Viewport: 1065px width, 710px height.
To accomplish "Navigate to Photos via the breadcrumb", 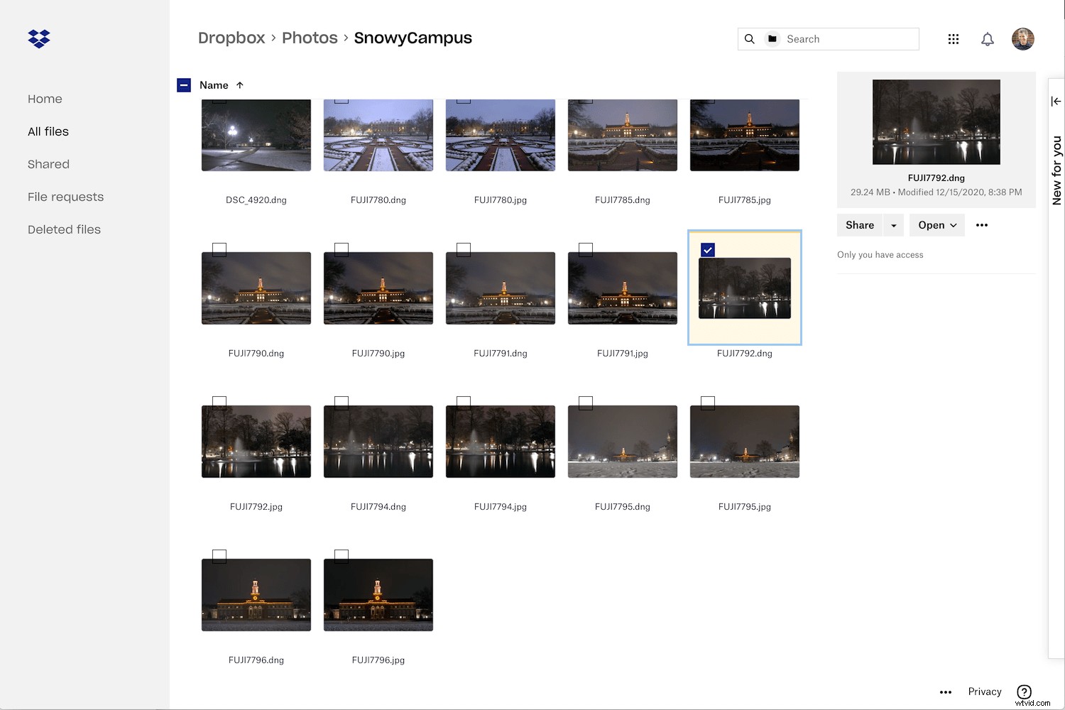I will (x=310, y=38).
